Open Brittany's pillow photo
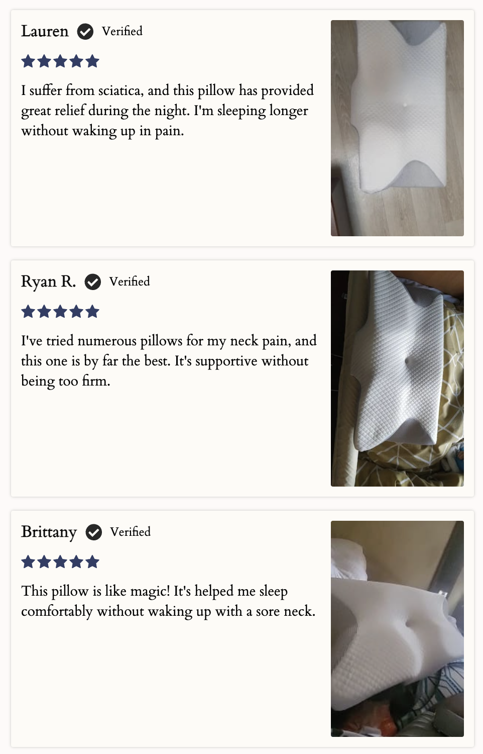The width and height of the screenshot is (483, 754). point(397,629)
